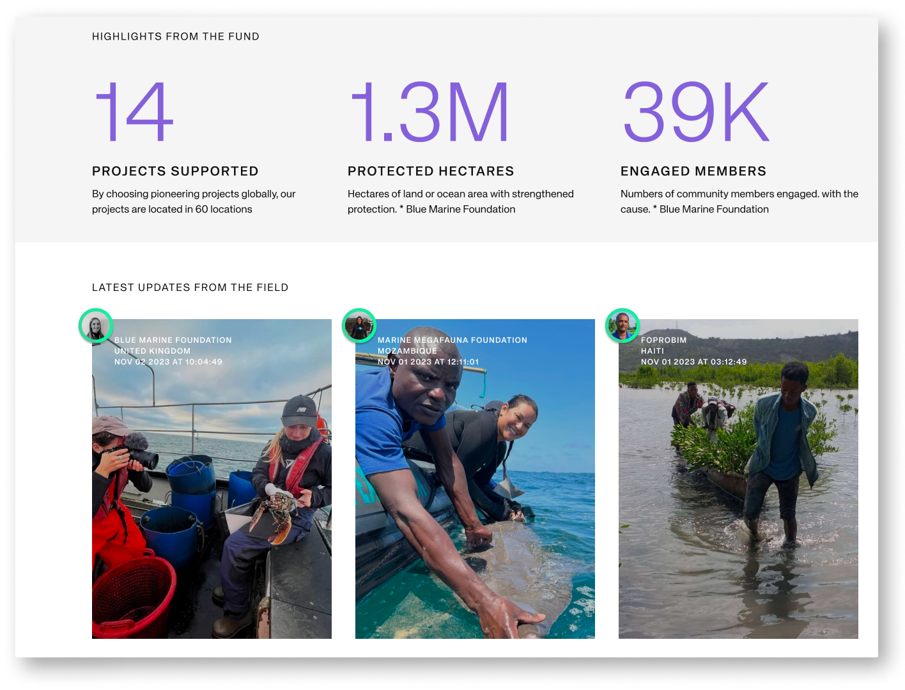Click the Blue Marine Foundation avatar icon
This screenshot has width=905, height=690.
pyautogui.click(x=97, y=325)
